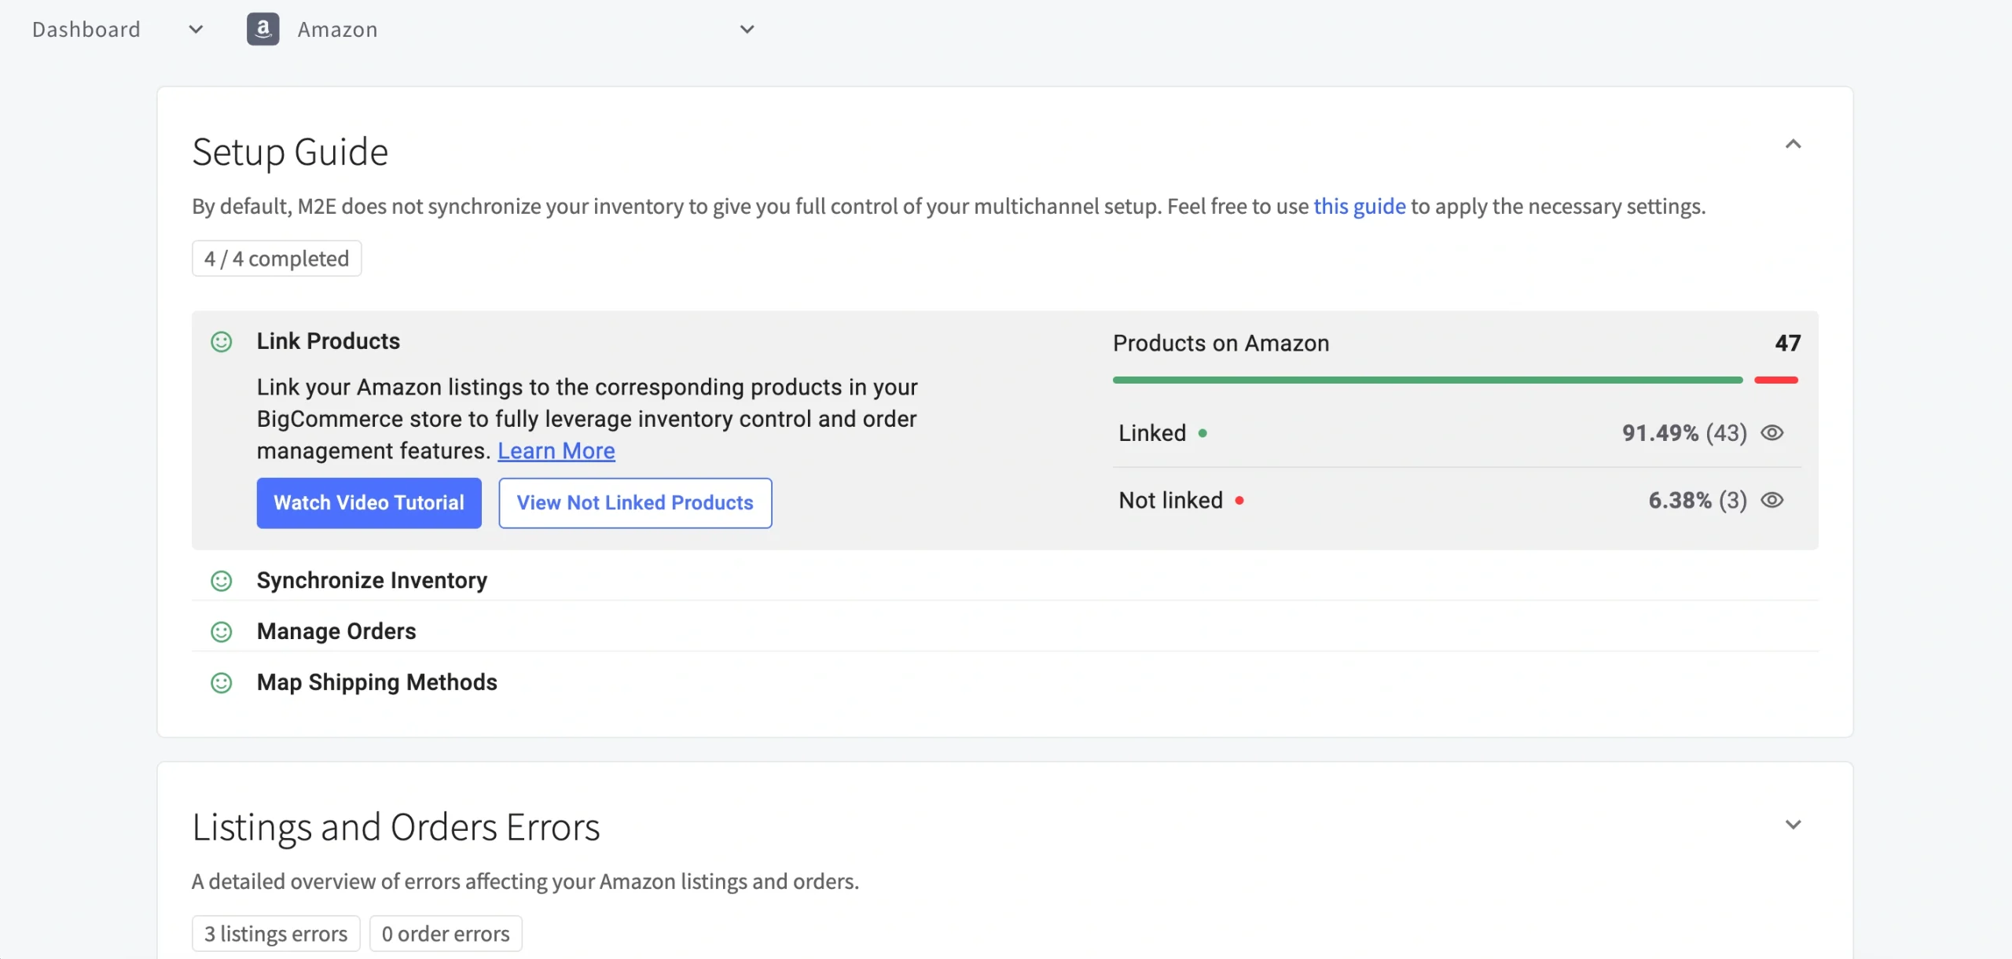Click the Link Products smiley status icon
2012x959 pixels.
(x=222, y=341)
